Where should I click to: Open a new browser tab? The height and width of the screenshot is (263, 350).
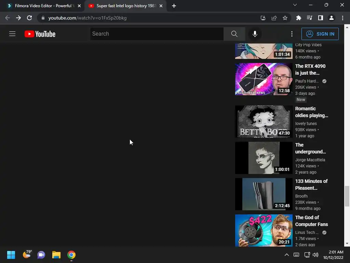click(x=174, y=6)
